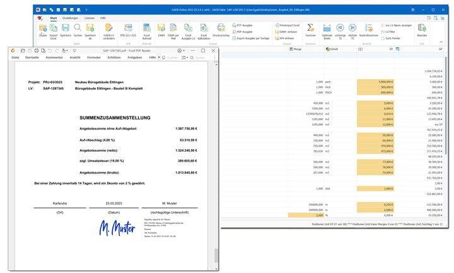Viewport: 454px width, 273px height.
Task: Click the Import Excel ribbon icon
Action: [53, 29]
